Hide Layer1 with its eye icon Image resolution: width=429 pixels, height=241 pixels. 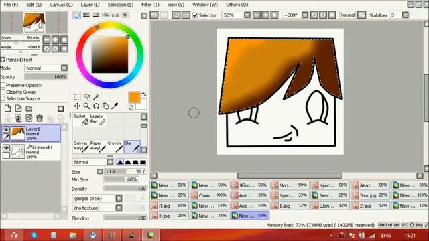coord(6,129)
